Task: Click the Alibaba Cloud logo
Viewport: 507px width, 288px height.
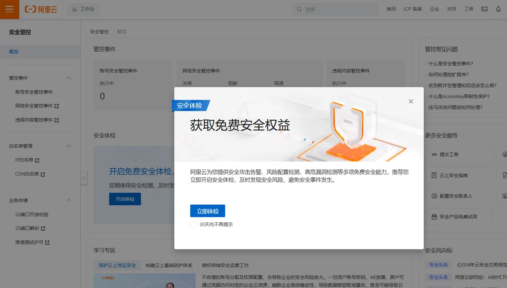Action: (41, 9)
